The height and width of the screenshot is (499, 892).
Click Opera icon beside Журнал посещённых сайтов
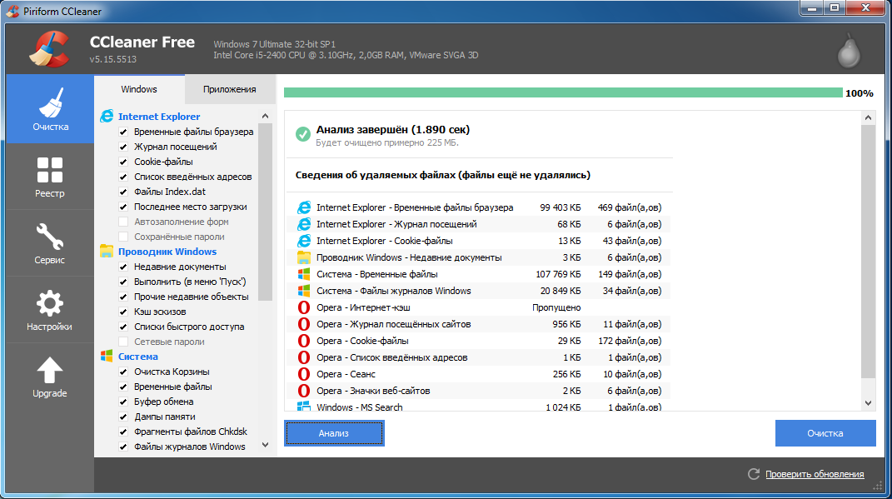(304, 324)
